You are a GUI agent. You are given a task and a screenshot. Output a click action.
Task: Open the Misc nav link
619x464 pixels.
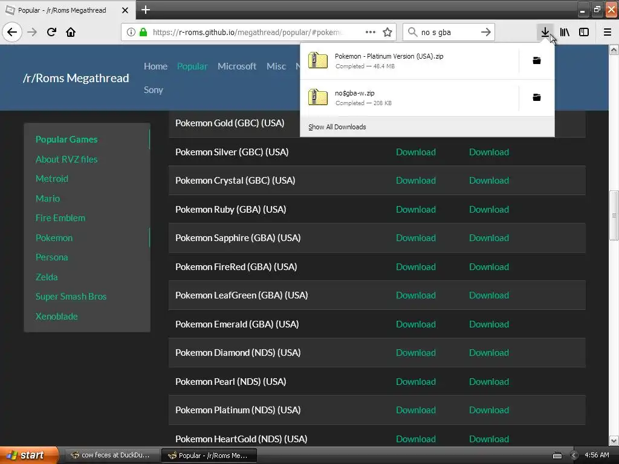[x=276, y=66]
